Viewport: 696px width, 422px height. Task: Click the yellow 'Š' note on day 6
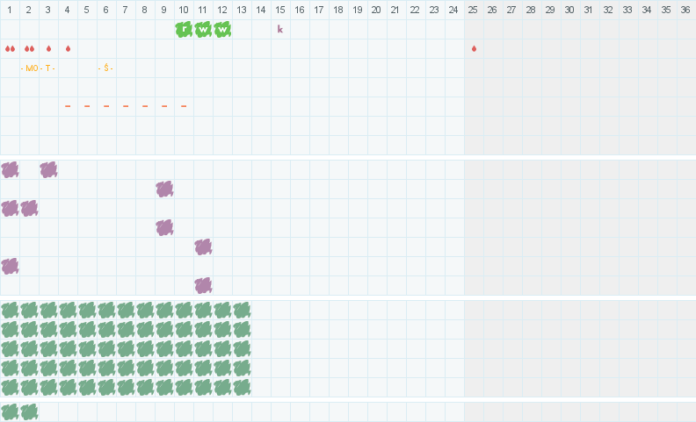(x=106, y=68)
